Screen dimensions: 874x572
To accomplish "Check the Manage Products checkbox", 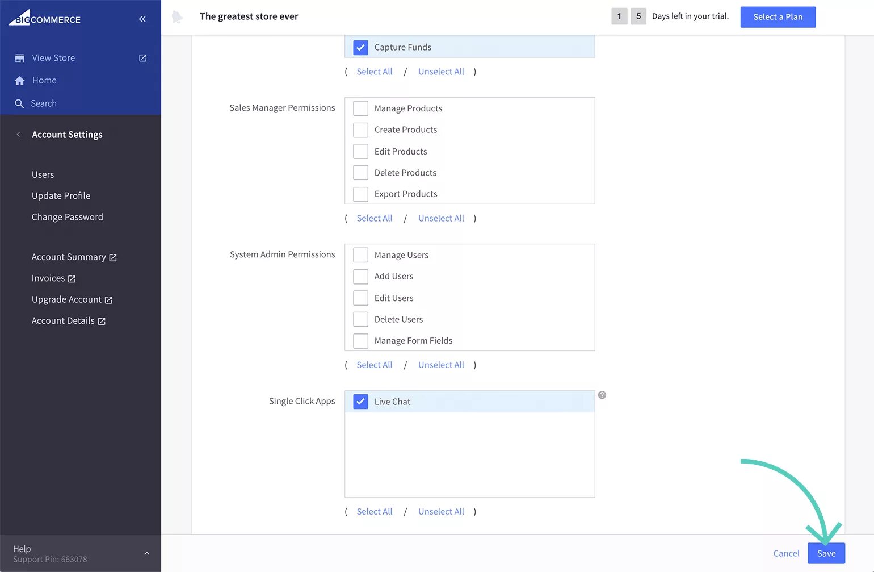I will 360,108.
